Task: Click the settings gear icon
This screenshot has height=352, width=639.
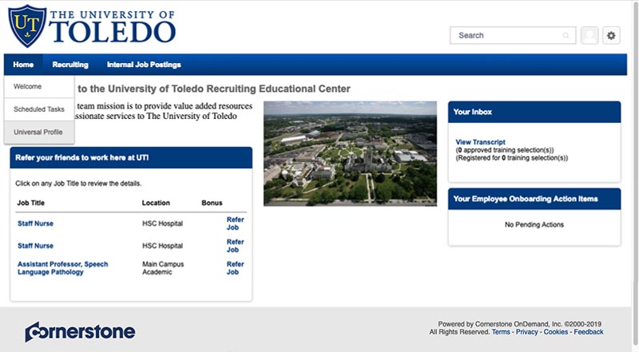Action: 611,35
